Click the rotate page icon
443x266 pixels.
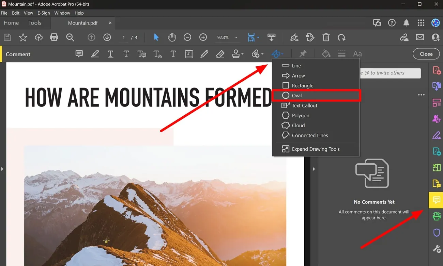[x=341, y=37]
